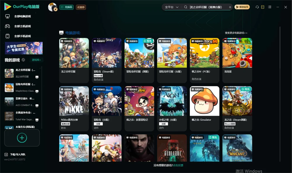Open 下载/导入列队
Viewport: 292px width, 173px height.
pyautogui.click(x=15, y=154)
